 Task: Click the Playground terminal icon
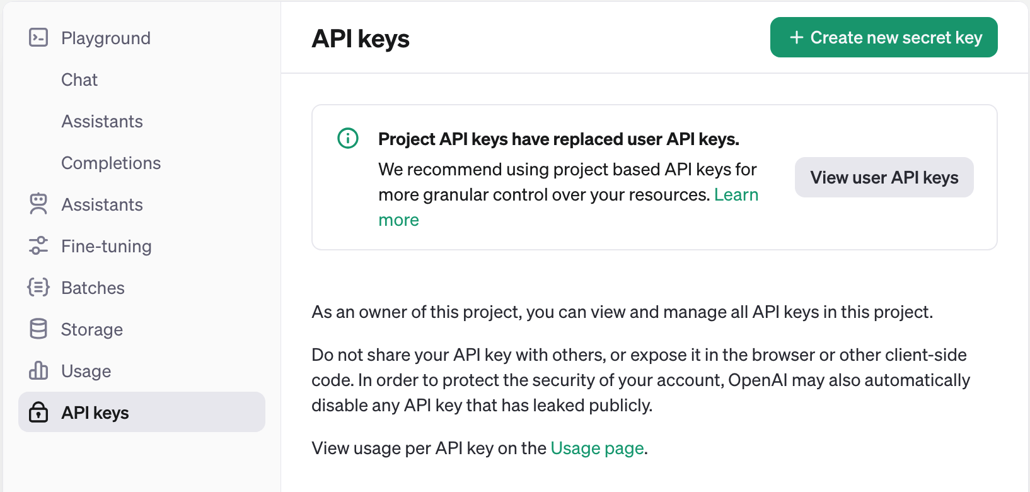(38, 38)
